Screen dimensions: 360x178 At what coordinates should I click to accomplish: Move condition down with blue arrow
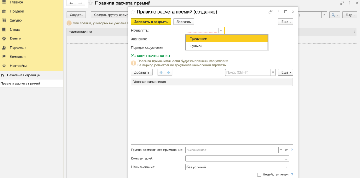click(168, 72)
